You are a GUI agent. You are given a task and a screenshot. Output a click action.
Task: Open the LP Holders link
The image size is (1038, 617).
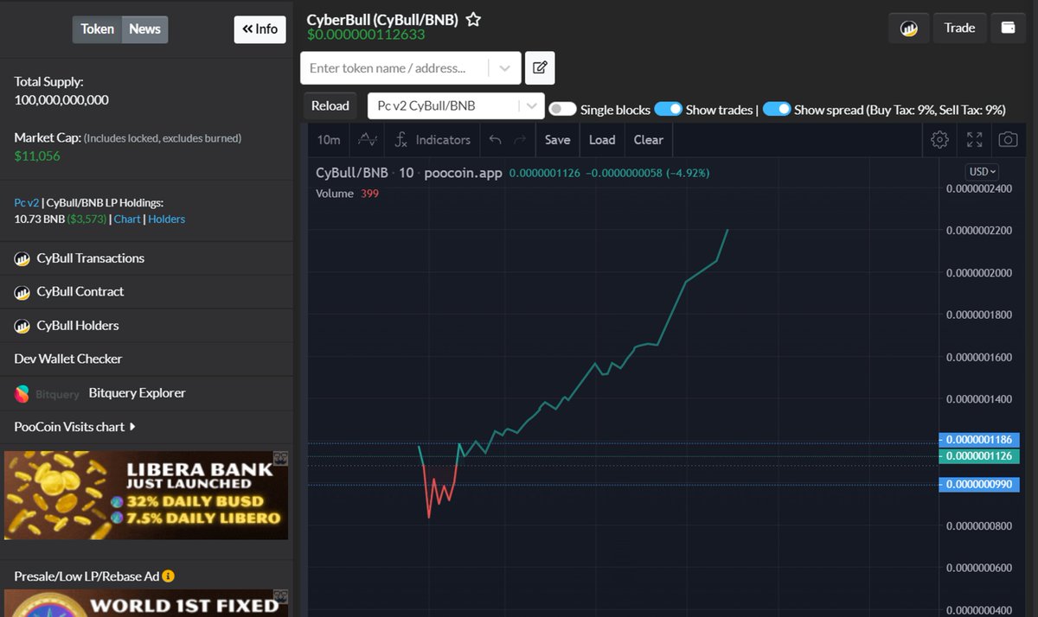[167, 219]
